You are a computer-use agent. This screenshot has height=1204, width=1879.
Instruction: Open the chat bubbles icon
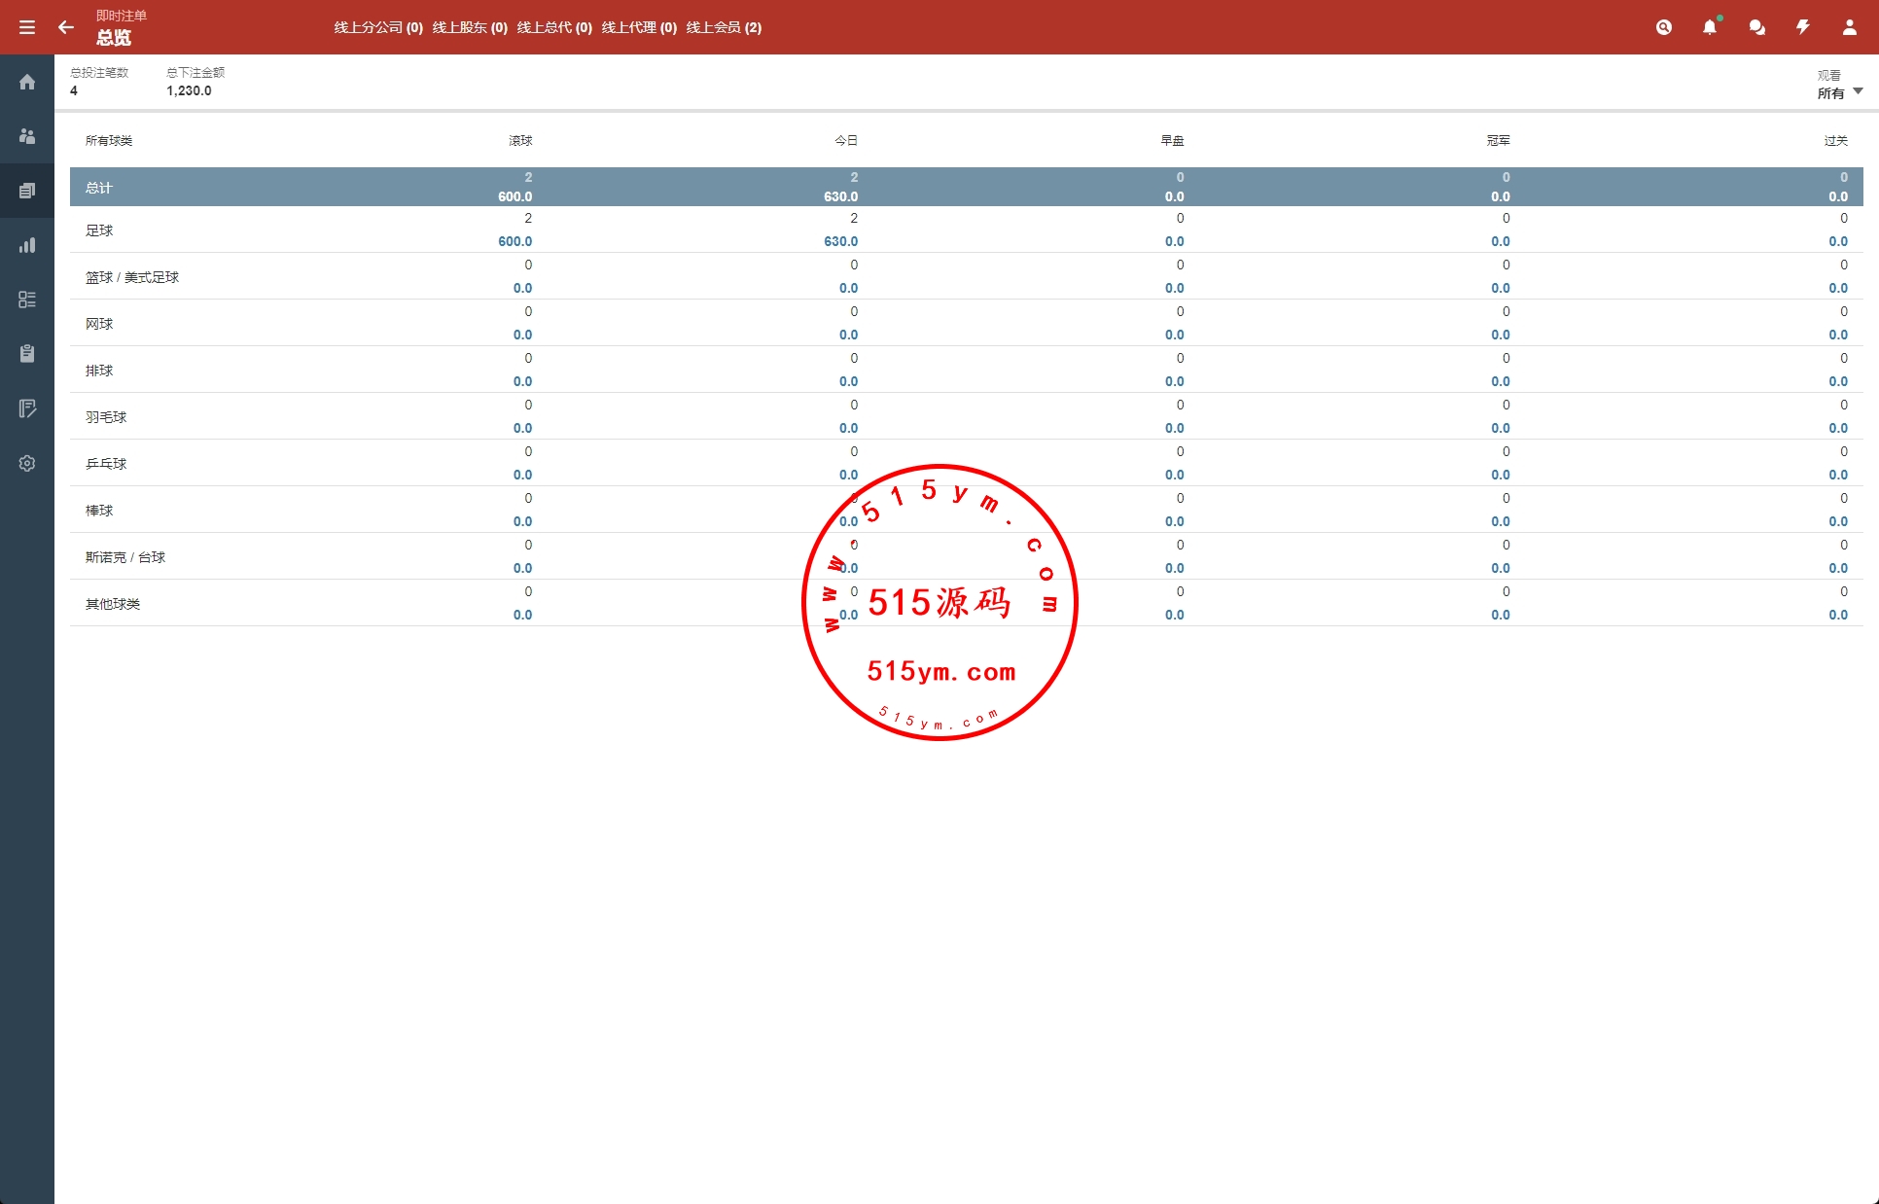click(1756, 27)
